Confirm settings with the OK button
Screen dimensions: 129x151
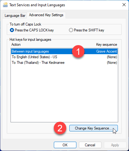coord(65,145)
